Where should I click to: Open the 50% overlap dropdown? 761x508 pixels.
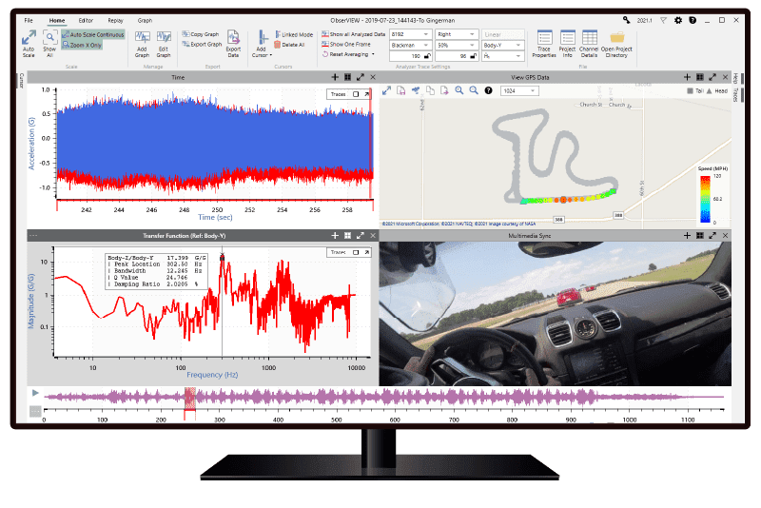457,45
